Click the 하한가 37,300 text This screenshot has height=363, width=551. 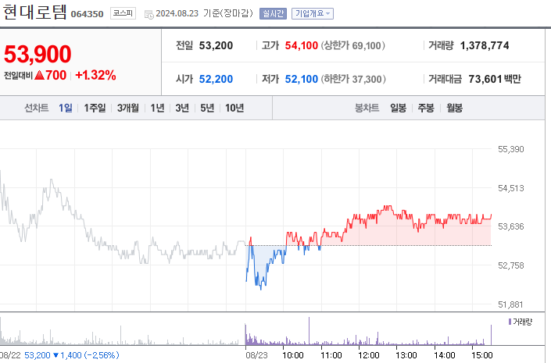(x=353, y=79)
